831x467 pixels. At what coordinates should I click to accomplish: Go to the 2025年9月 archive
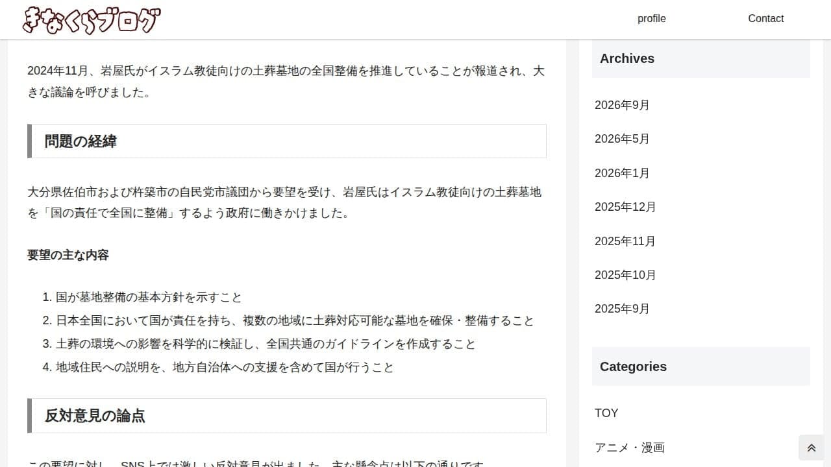[x=622, y=309]
